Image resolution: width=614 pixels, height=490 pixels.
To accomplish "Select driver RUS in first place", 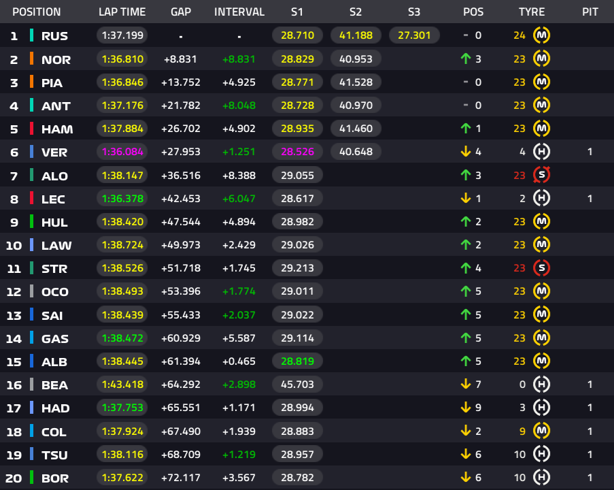I will click(55, 35).
